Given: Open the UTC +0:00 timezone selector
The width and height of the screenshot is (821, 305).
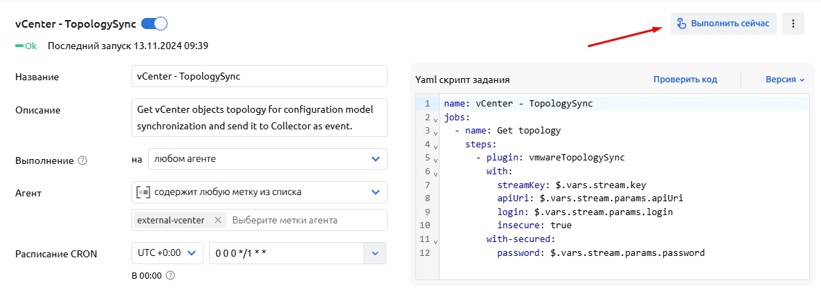Looking at the screenshot, I should pos(166,253).
